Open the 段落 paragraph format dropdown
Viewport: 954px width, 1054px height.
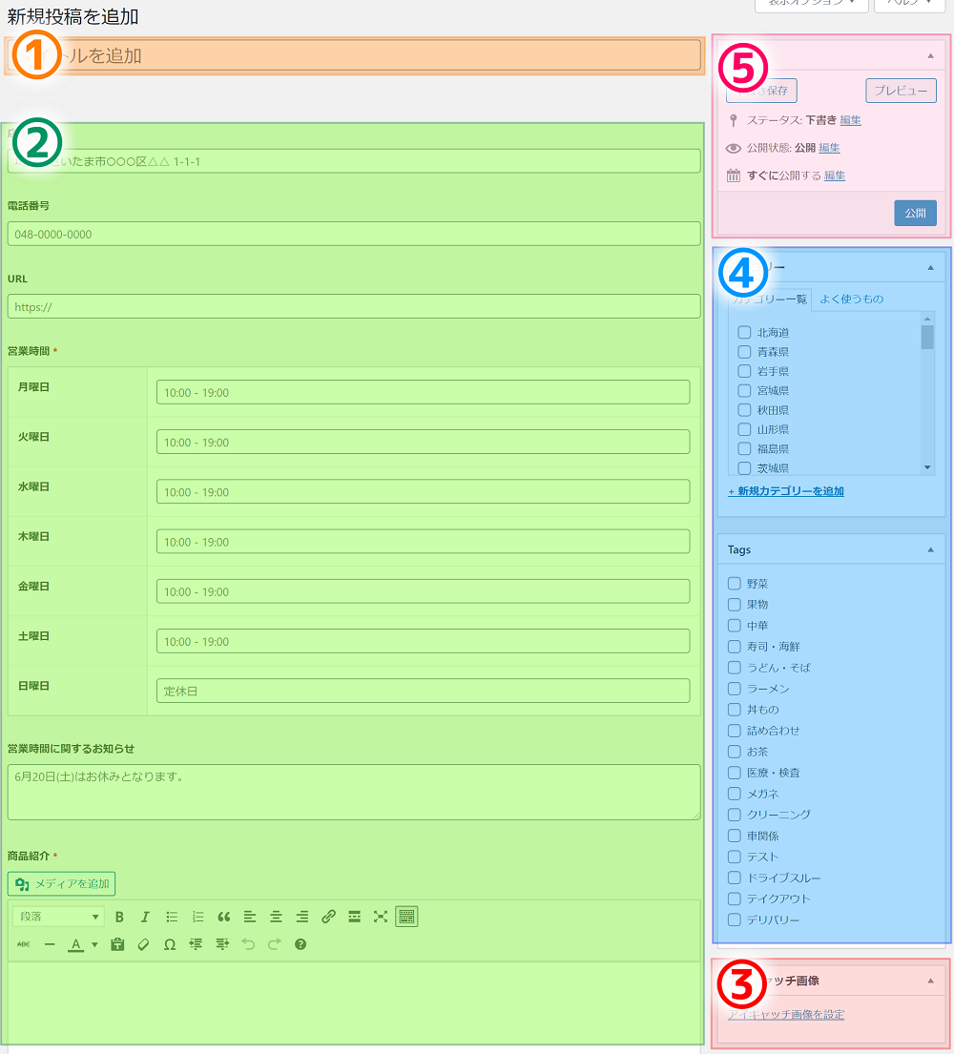[58, 917]
